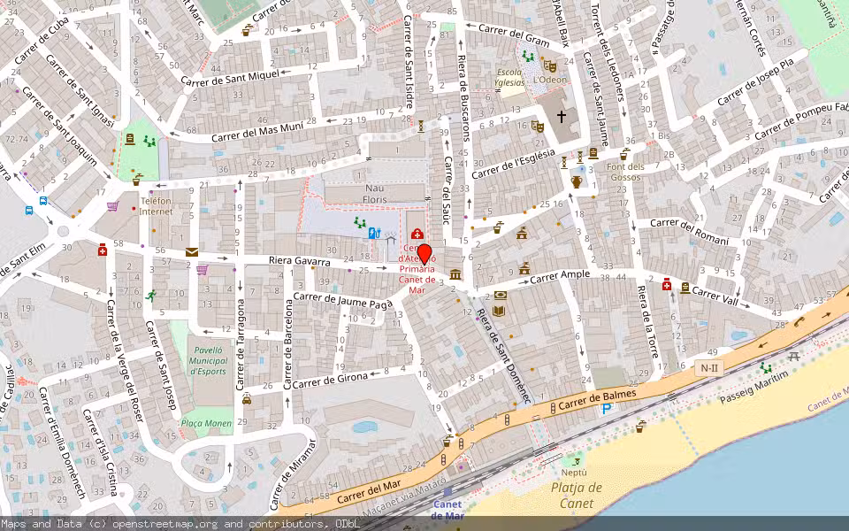Click the red location pin marker
The height and width of the screenshot is (531, 849).
click(x=424, y=254)
